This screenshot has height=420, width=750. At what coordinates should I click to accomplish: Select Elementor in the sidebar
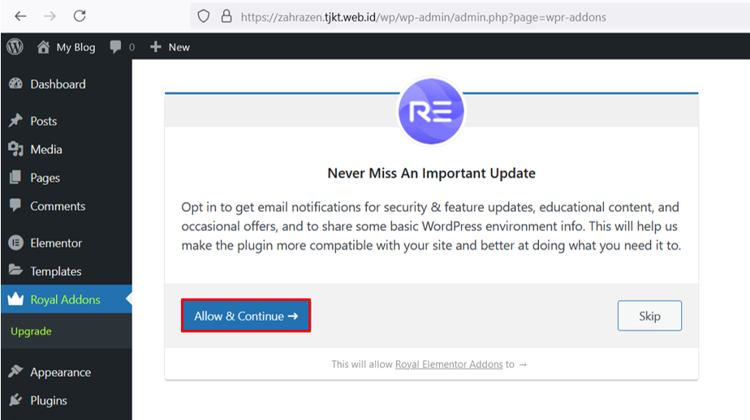tap(55, 242)
